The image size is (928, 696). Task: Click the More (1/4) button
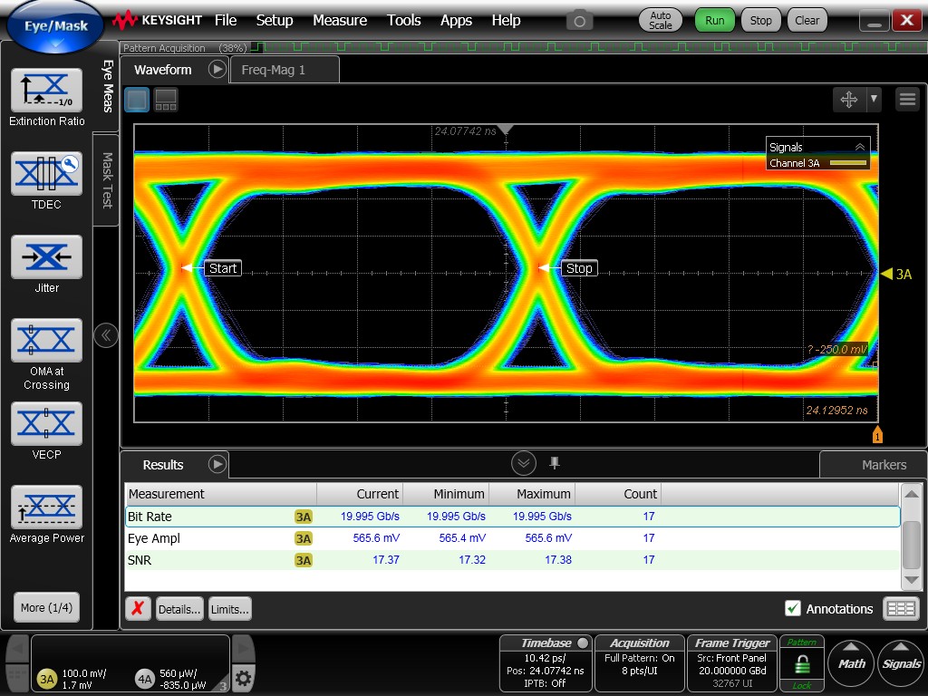coord(46,607)
